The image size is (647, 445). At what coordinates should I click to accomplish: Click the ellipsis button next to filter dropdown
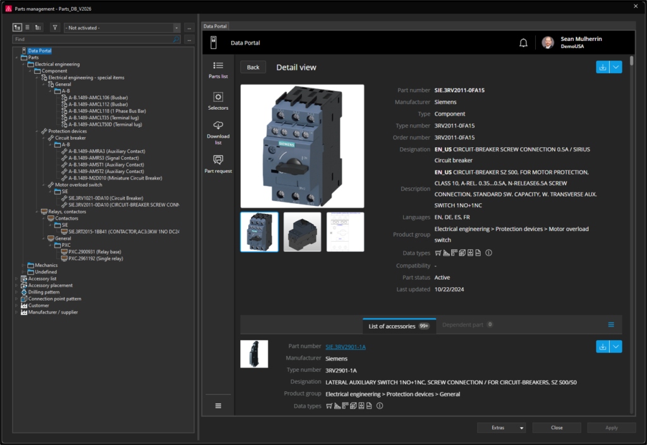click(190, 28)
